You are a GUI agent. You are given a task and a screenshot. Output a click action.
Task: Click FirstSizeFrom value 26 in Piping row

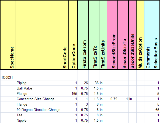pos(83,83)
